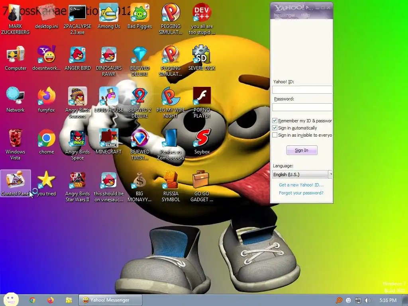Select the doesntwork Yahoo shortcut icon

coord(47,58)
